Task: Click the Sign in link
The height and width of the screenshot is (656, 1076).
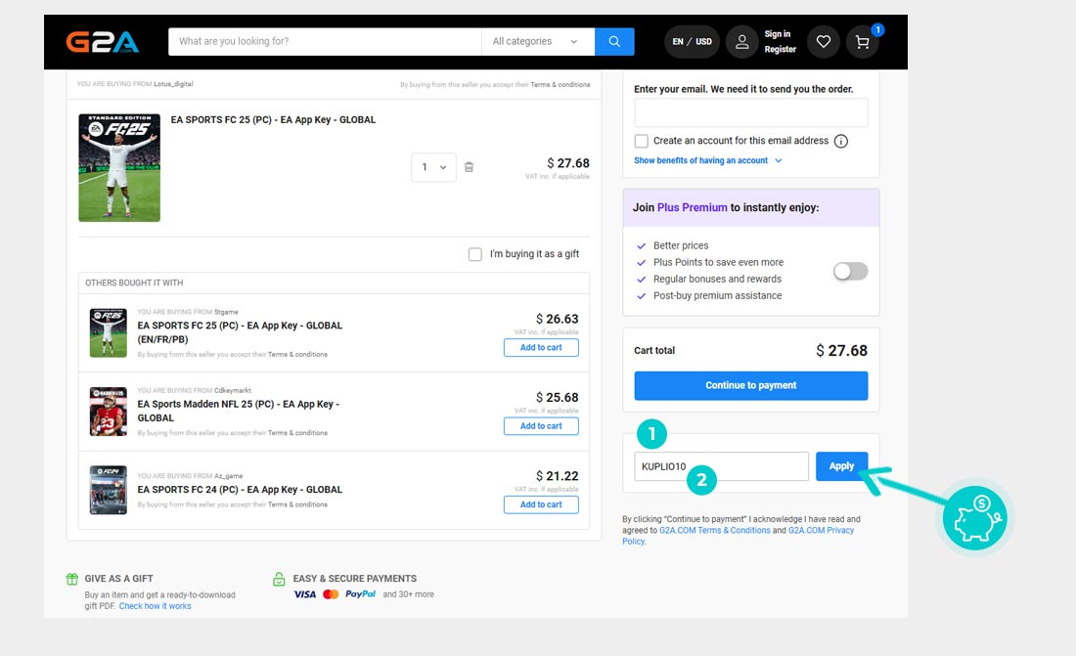Action: tap(778, 34)
